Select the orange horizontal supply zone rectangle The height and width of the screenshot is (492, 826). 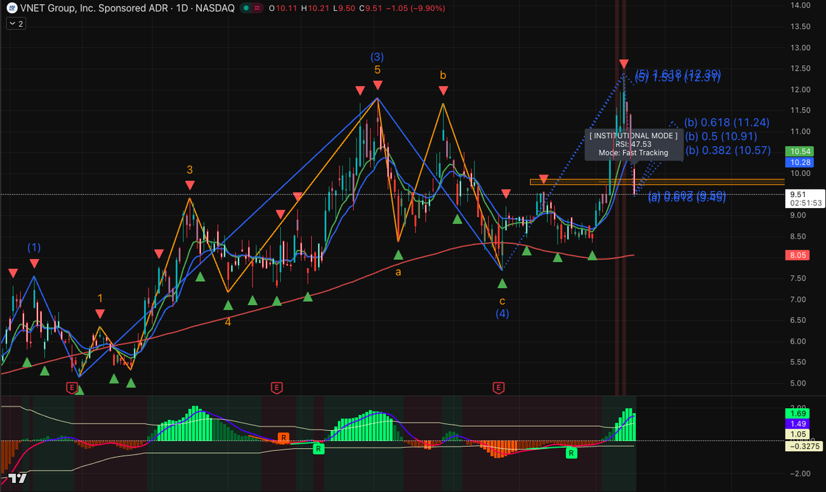(x=657, y=181)
